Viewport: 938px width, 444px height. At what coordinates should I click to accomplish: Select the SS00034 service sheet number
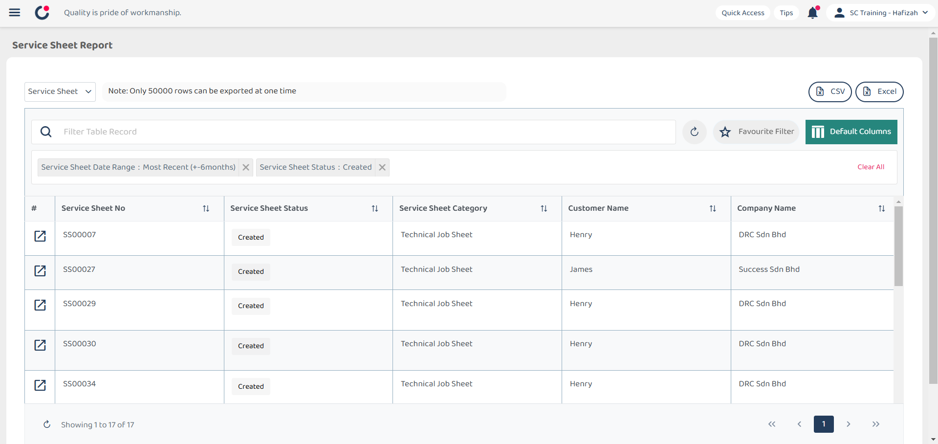pyautogui.click(x=79, y=384)
